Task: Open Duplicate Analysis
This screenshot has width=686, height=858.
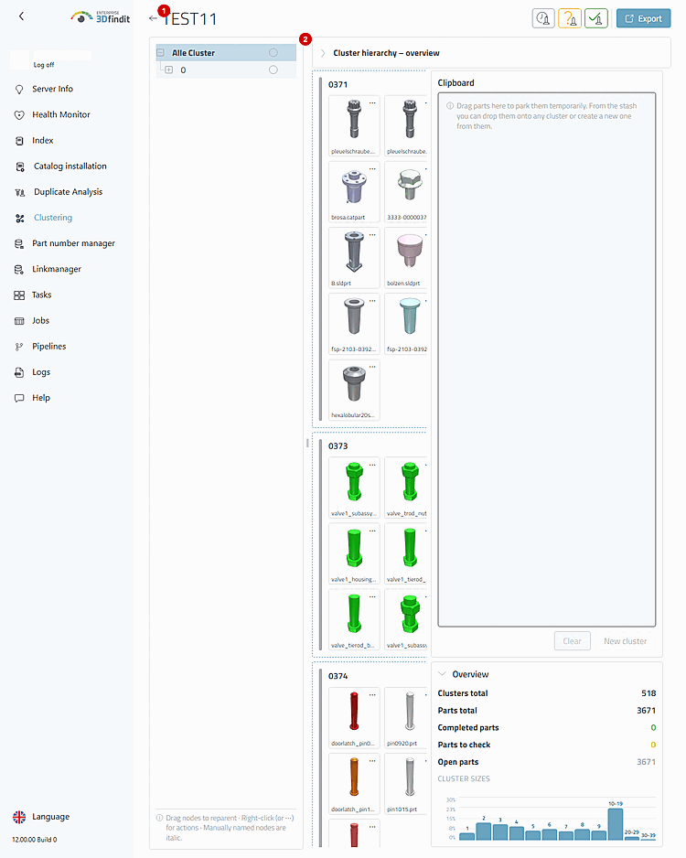Action: [x=68, y=191]
